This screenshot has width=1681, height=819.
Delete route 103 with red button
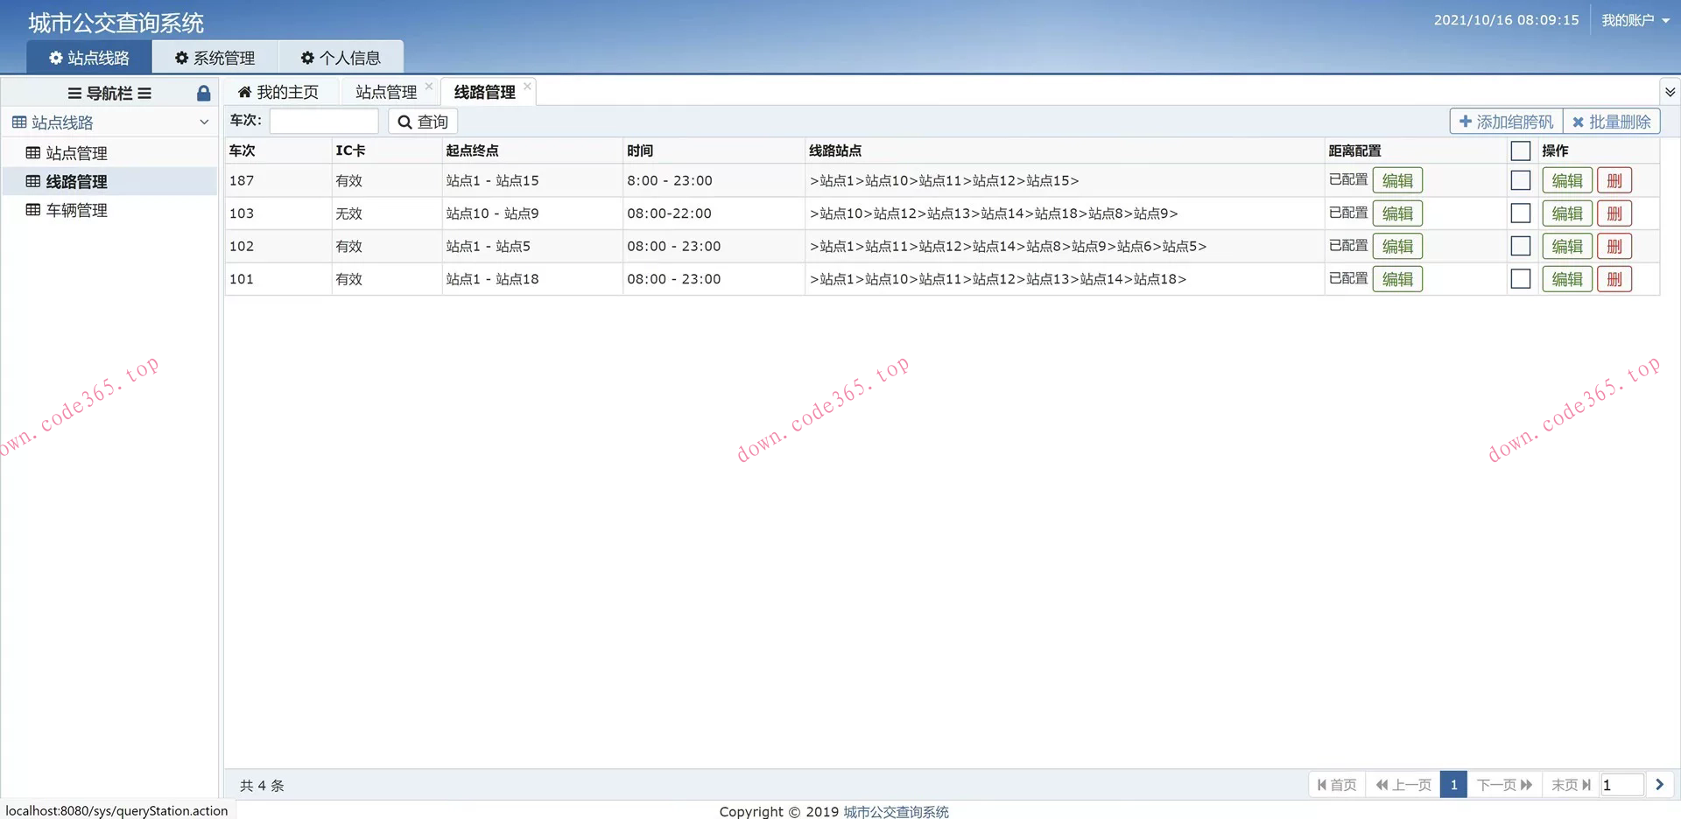[x=1614, y=213]
